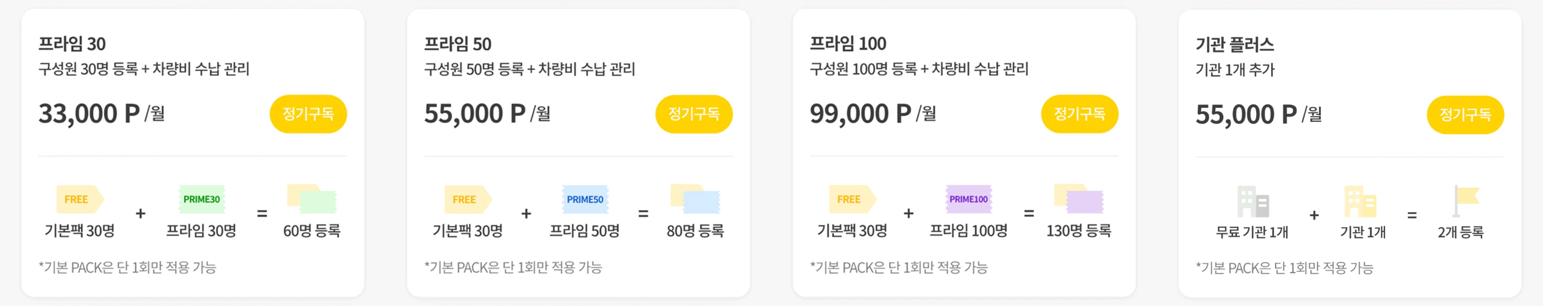Click the 130명 등록 stacked tickets icon
1543x306 pixels.
tap(1078, 199)
